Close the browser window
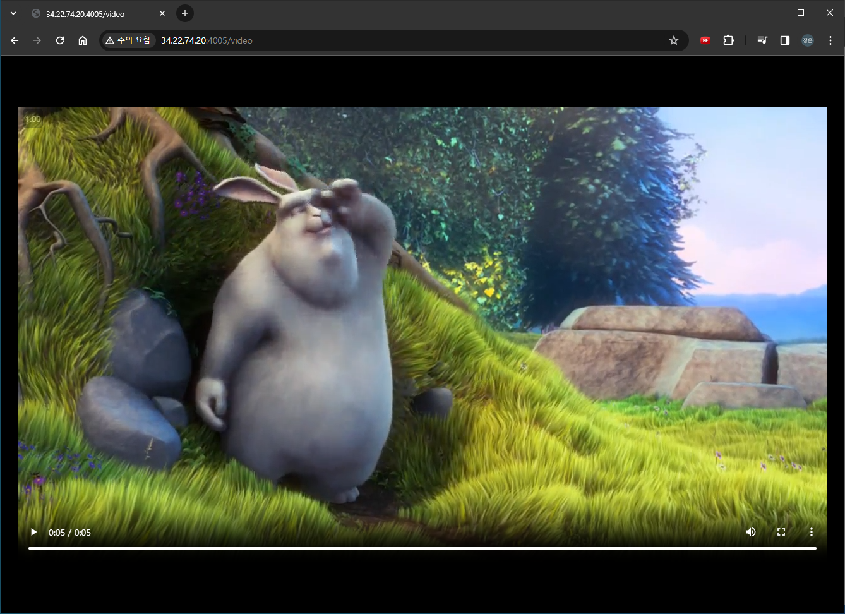Image resolution: width=845 pixels, height=614 pixels. point(830,13)
